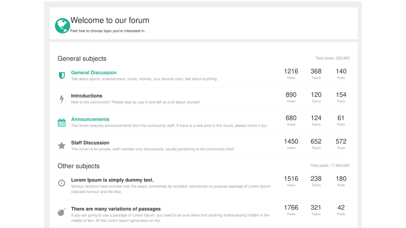Click the Total posts 320,800 label
The width and height of the screenshot is (406, 228).
332,58
